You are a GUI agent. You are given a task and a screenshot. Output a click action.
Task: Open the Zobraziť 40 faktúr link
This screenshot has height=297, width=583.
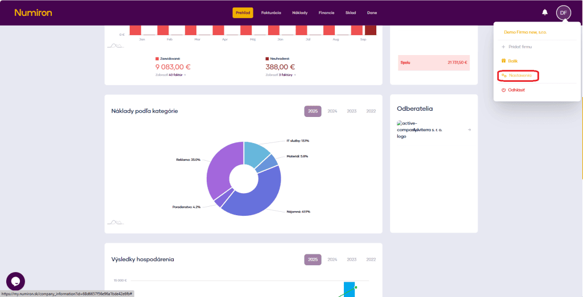(170, 74)
